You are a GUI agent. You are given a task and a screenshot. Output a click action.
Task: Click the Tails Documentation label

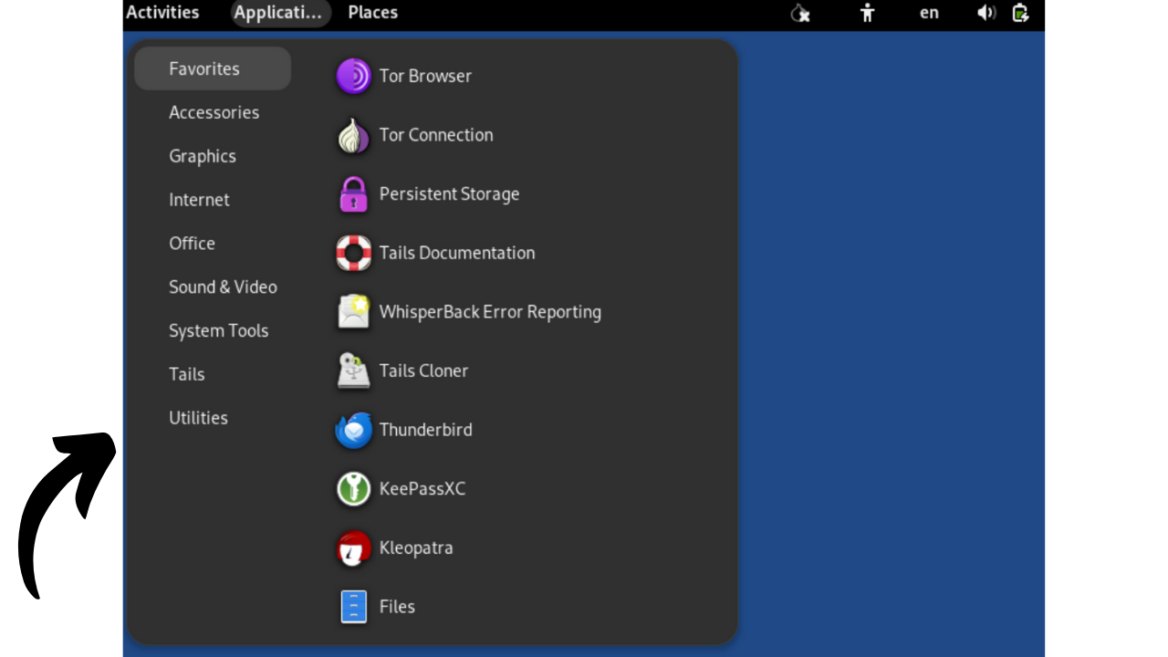point(457,253)
